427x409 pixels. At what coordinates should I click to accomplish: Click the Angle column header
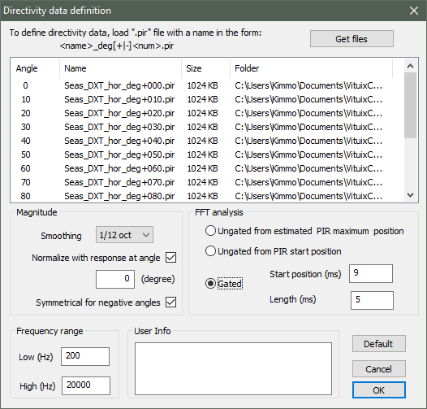click(x=35, y=68)
